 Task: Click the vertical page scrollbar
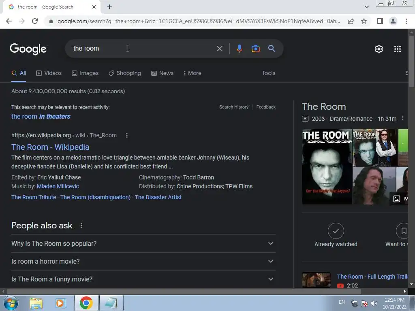click(x=411, y=61)
